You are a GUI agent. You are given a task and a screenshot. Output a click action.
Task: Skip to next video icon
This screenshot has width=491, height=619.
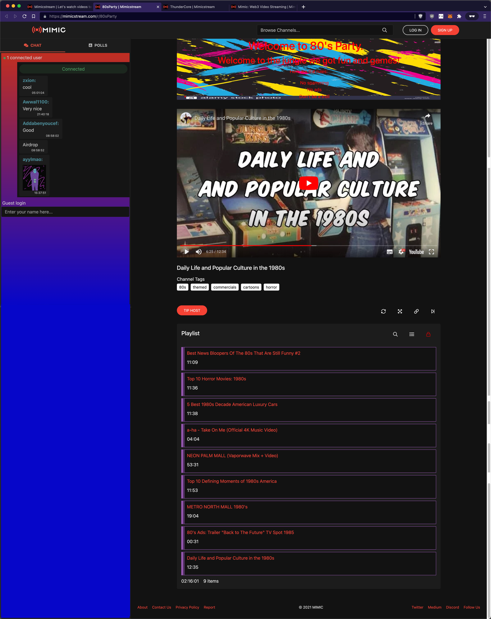click(433, 311)
